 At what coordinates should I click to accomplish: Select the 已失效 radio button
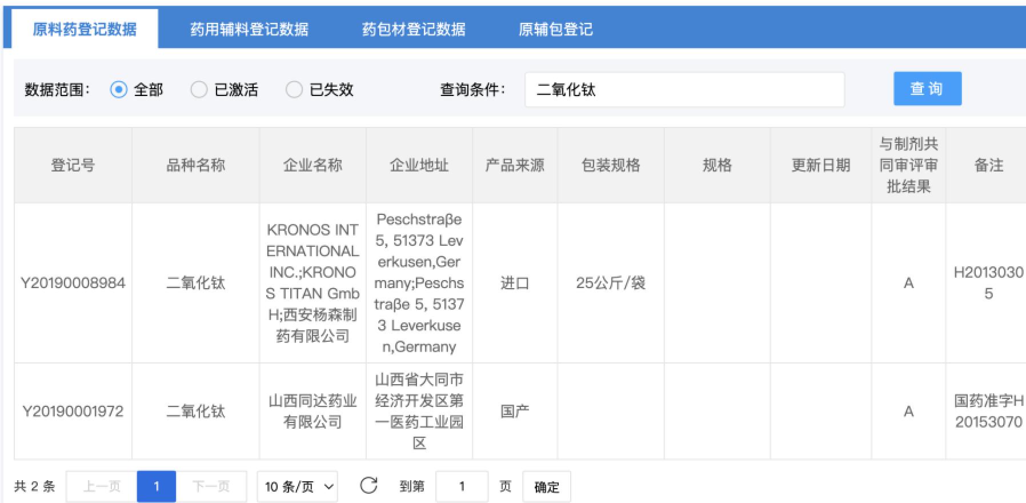294,90
